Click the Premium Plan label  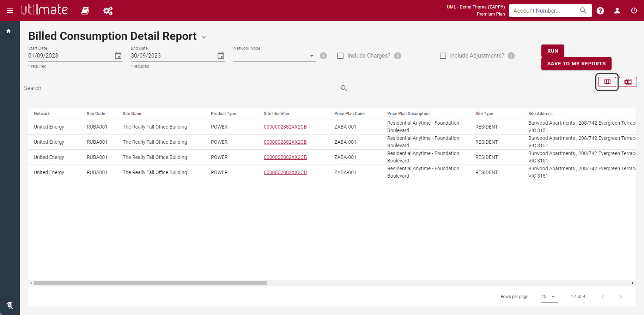(491, 14)
